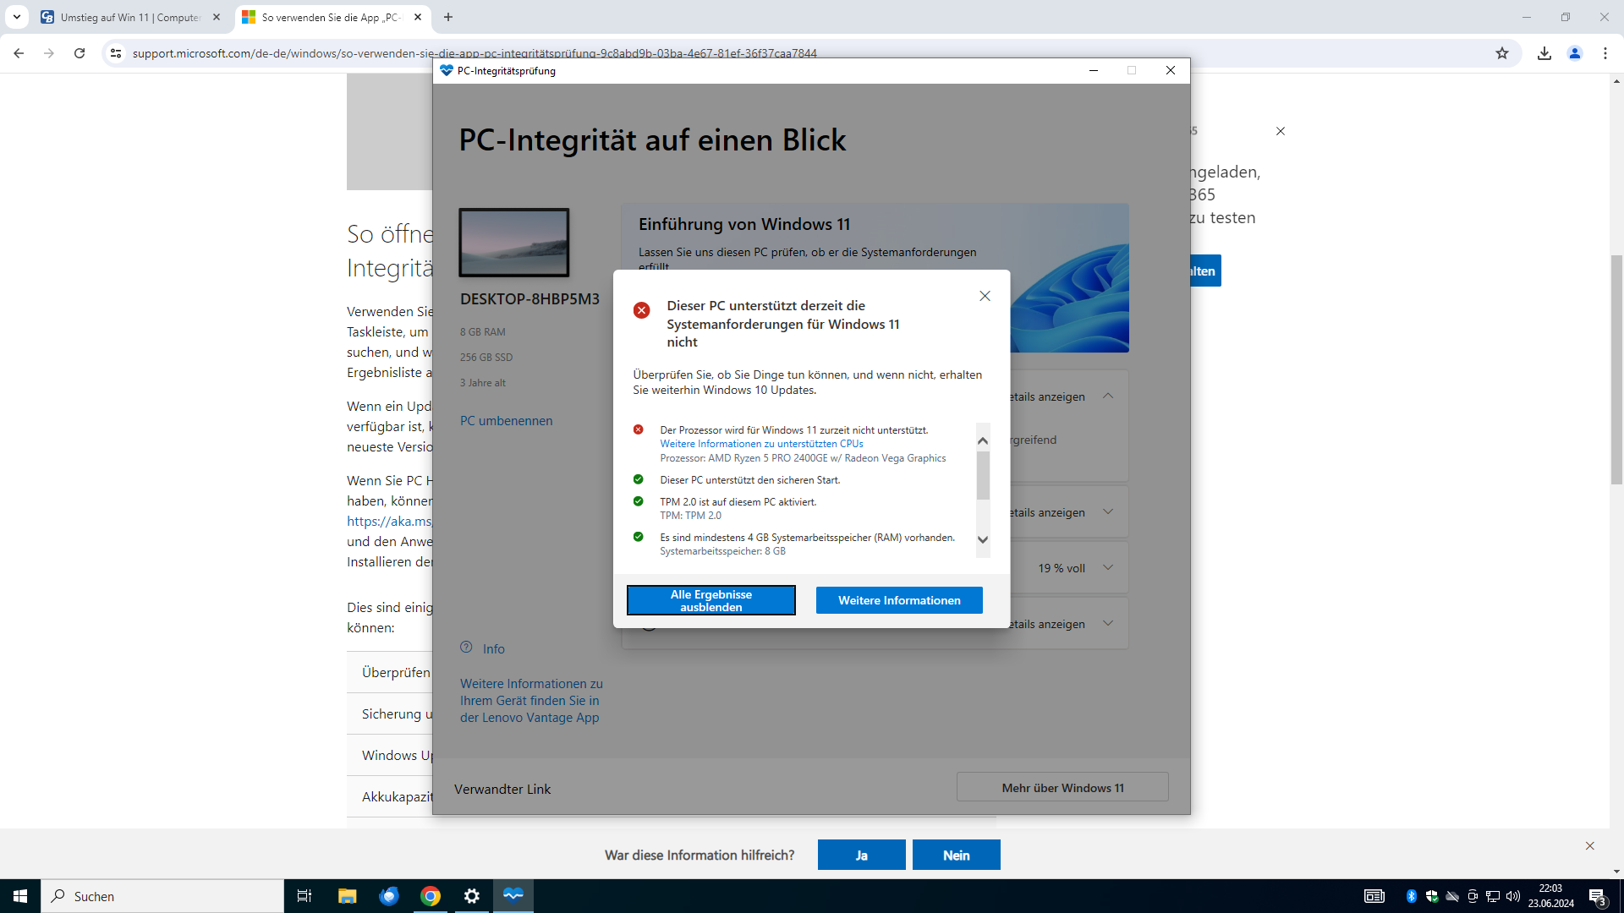Expand the storage section showing 19 % voll
This screenshot has width=1624, height=913.
pos(1107,567)
